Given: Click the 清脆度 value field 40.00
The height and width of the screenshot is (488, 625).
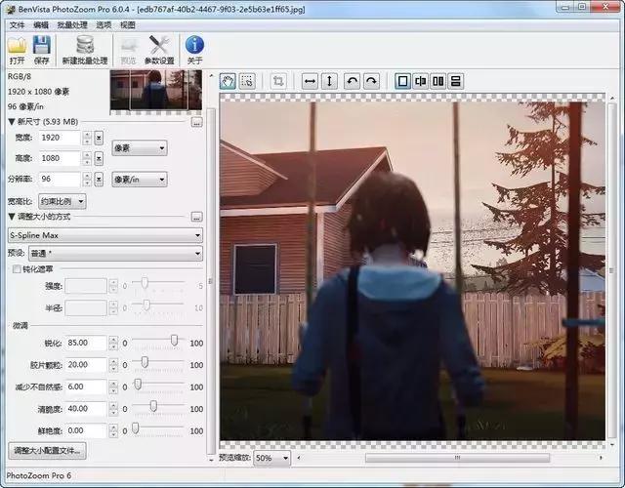Looking at the screenshot, I should [86, 409].
